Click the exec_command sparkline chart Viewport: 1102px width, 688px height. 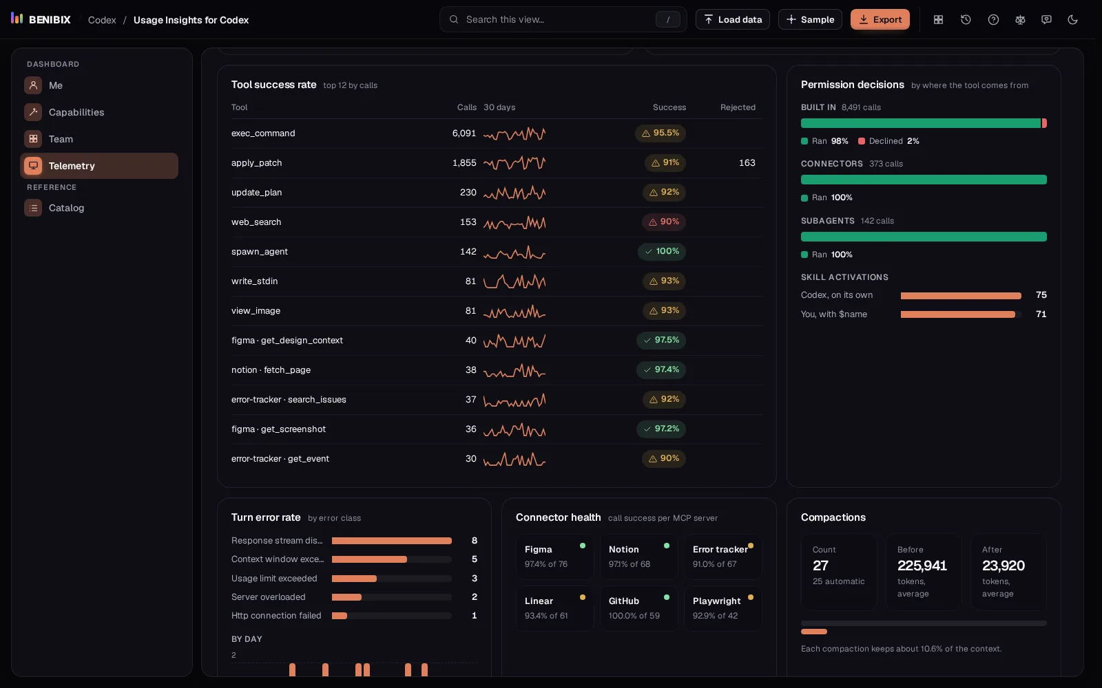click(514, 133)
